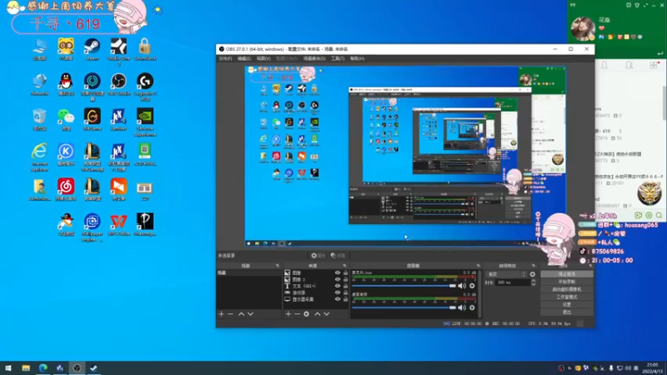Open SoundLock desktop icon
Image resolution: width=667 pixels, height=375 pixels.
(145, 49)
